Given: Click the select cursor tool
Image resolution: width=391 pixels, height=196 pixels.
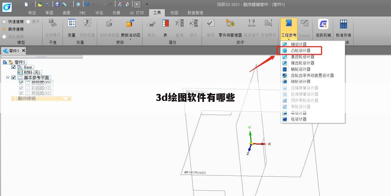Looking at the screenshot, I should pyautogui.click(x=137, y=4).
